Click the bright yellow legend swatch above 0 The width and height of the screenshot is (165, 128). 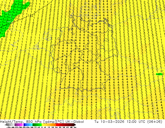tap(42, 125)
